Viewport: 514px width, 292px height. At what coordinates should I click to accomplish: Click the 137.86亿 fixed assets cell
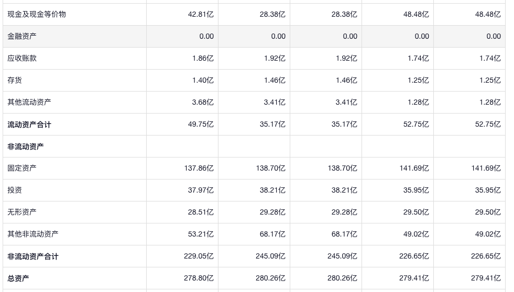[199, 168]
